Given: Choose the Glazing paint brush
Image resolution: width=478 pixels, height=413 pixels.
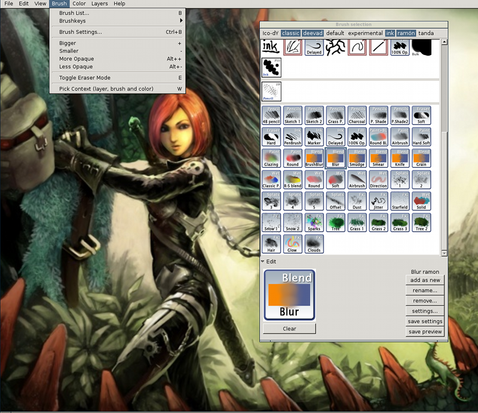Looking at the screenshot, I should pyautogui.click(x=271, y=158).
